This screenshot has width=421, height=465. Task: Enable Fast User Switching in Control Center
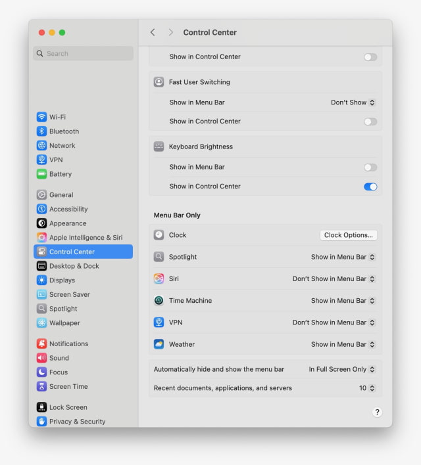point(370,122)
